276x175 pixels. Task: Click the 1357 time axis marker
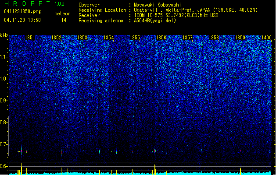click(x=187, y=37)
